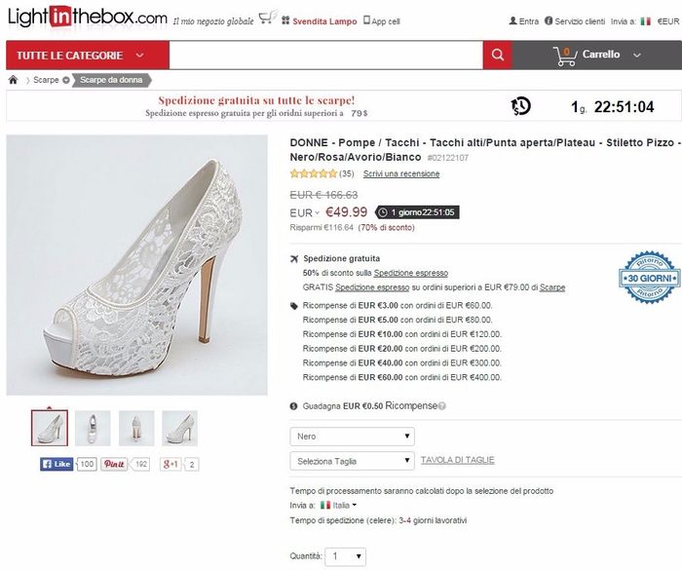This screenshot has height=571, width=682.
Task: Expand the Italia shipping country selector
Action: [338, 506]
